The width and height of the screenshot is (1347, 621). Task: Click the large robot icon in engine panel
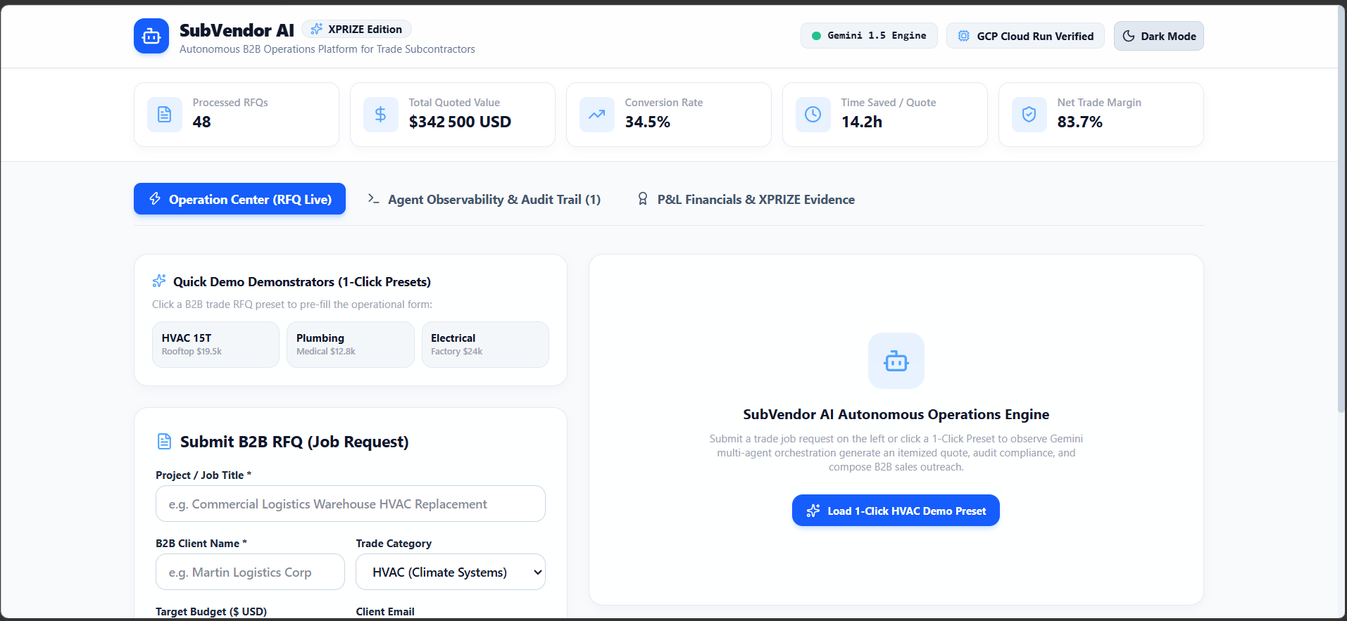pyautogui.click(x=896, y=361)
